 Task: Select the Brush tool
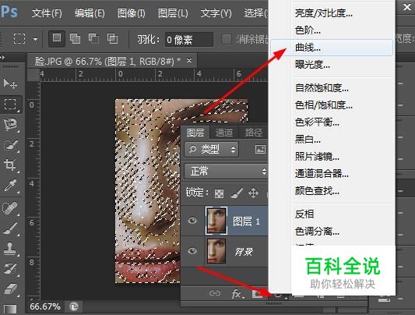point(10,228)
